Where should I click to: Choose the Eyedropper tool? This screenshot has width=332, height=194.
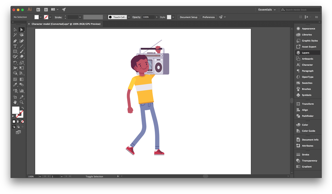pos(15,85)
